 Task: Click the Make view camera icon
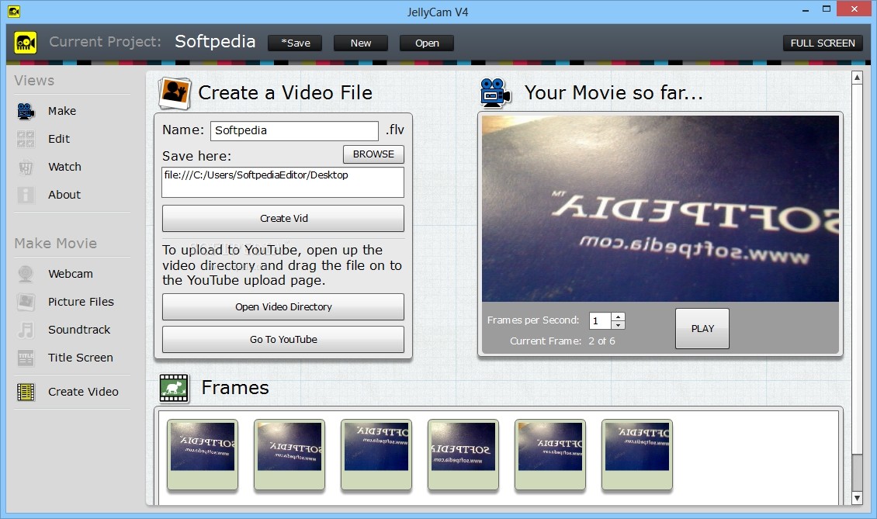pos(26,111)
